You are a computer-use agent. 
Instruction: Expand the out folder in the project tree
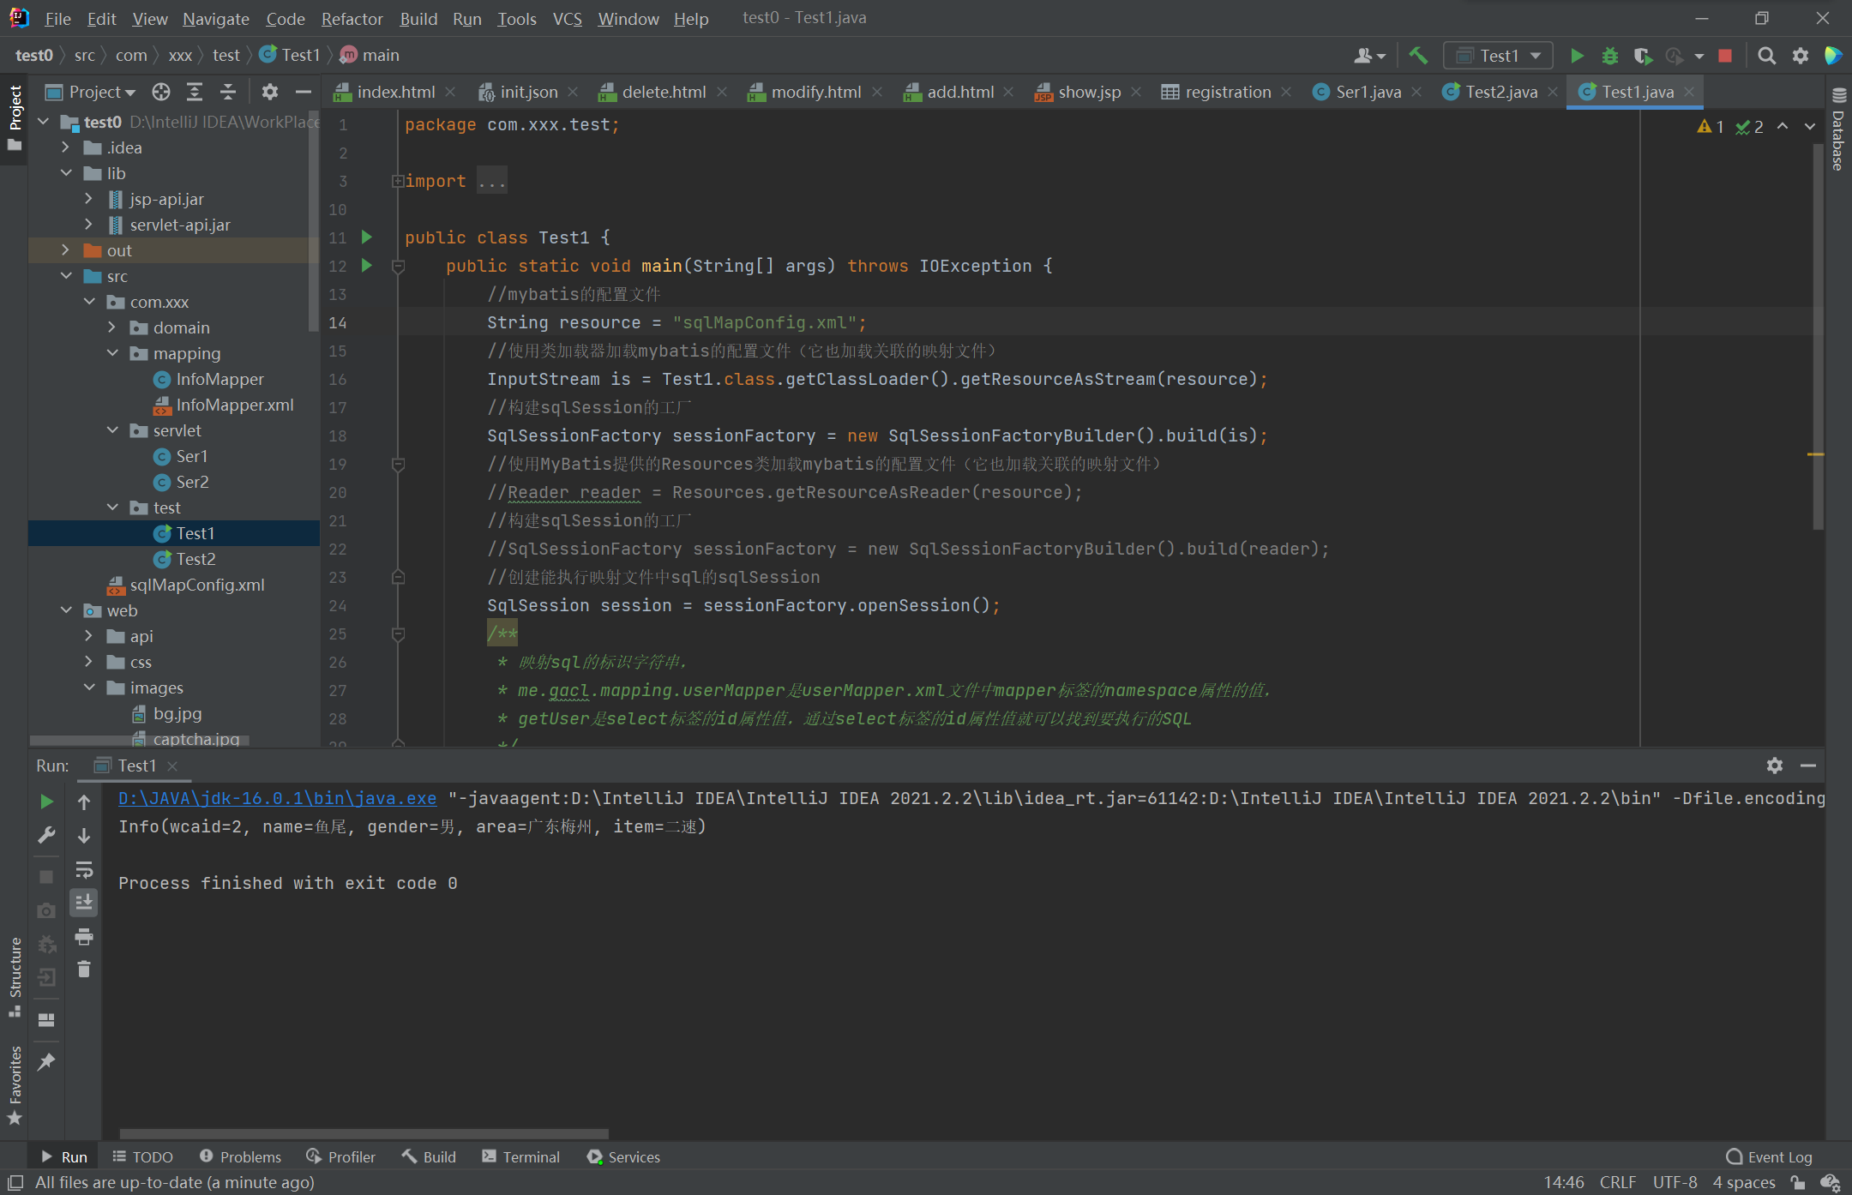66,250
